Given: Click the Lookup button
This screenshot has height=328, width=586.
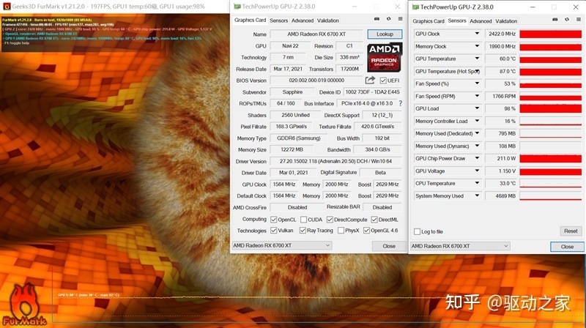Looking at the screenshot, I should (385, 34).
